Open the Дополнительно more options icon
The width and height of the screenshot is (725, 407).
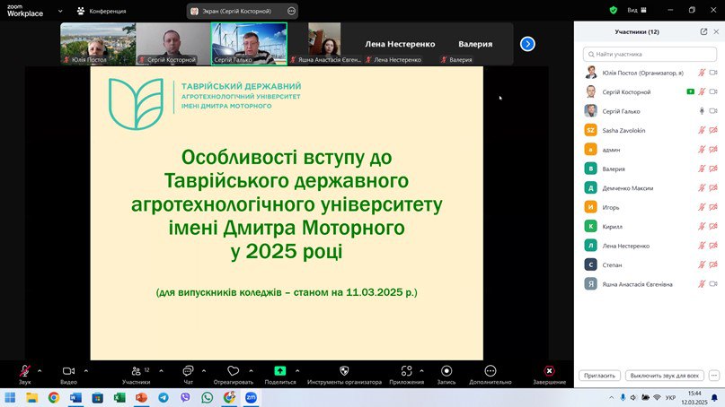pos(490,371)
